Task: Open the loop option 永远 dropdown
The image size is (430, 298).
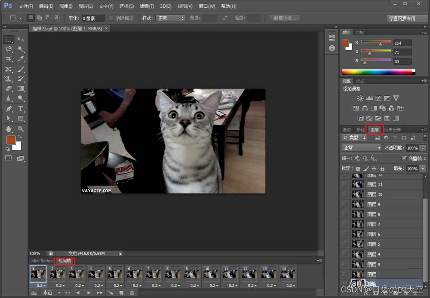Action: coord(52,293)
